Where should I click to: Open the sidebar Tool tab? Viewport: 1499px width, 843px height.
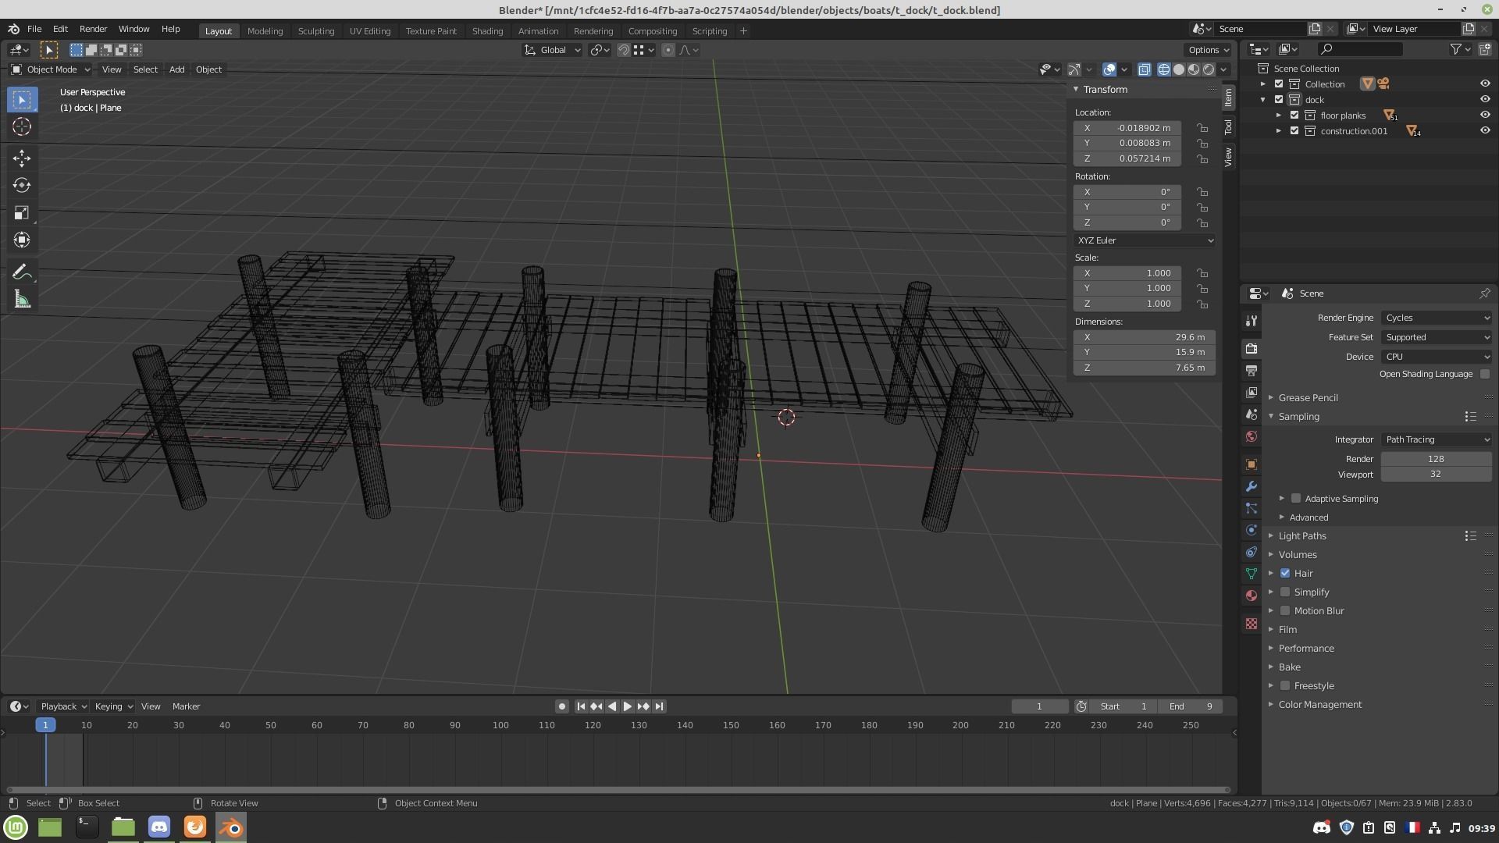pos(1228,126)
